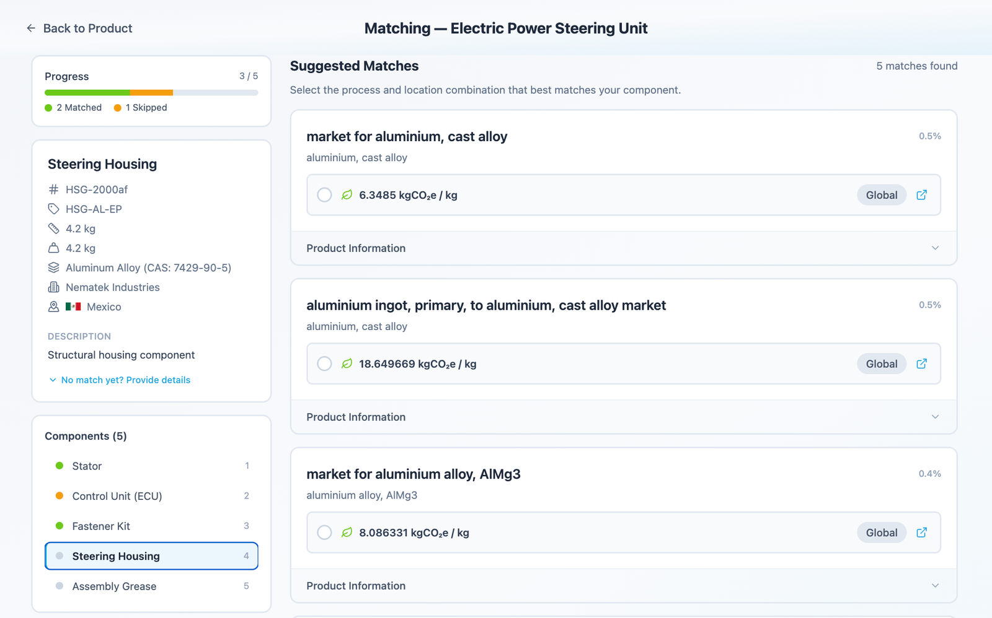Select the 18.649669 kgCO₂e / kg radio option
The image size is (992, 618).
tap(324, 364)
